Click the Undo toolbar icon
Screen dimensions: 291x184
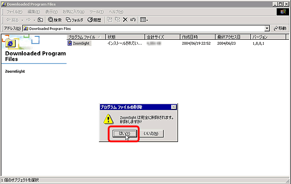pos(133,20)
